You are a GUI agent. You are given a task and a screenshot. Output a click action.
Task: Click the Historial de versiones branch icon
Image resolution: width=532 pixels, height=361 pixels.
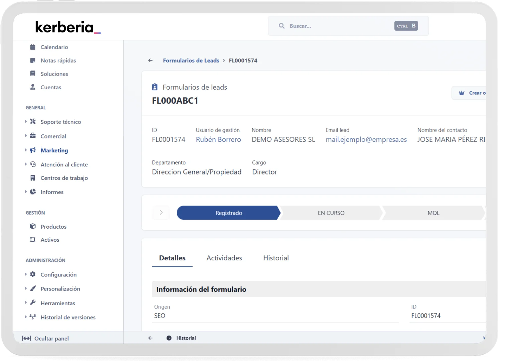point(33,317)
